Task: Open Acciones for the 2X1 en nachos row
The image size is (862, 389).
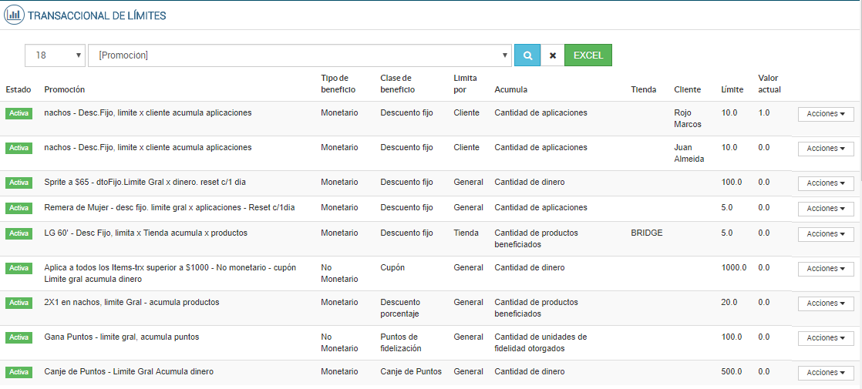Action: pyautogui.click(x=826, y=303)
